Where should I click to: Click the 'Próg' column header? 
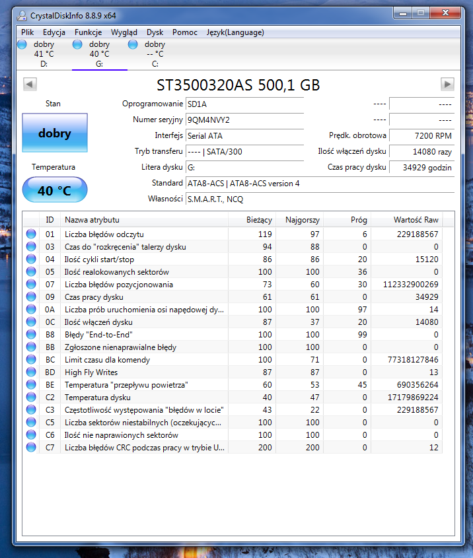click(x=347, y=220)
